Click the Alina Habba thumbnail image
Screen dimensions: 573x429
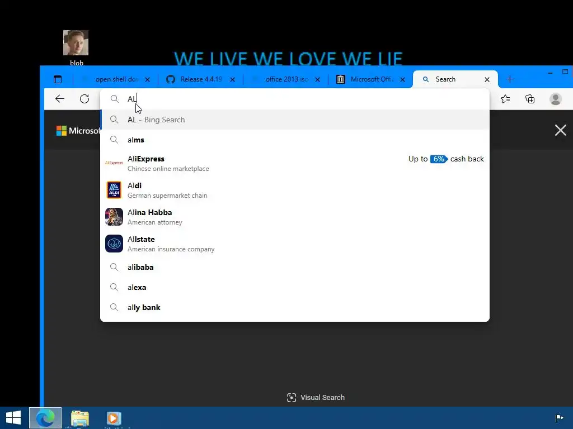pos(114,217)
